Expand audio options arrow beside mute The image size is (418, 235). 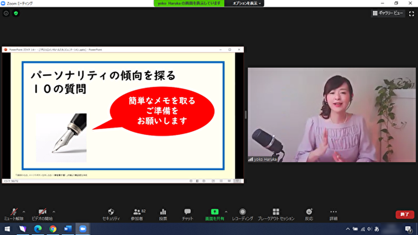(x=24, y=212)
